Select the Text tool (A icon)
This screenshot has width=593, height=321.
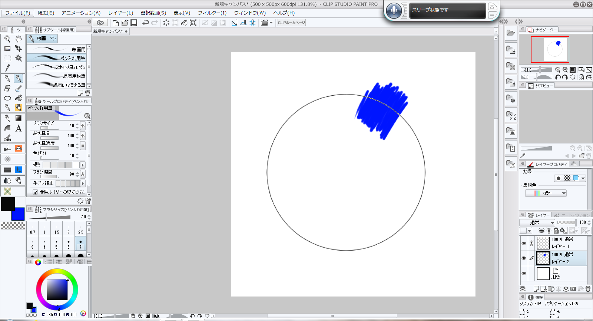point(19,128)
